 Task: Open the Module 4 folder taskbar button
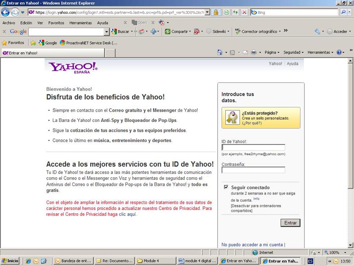[x=155, y=261]
